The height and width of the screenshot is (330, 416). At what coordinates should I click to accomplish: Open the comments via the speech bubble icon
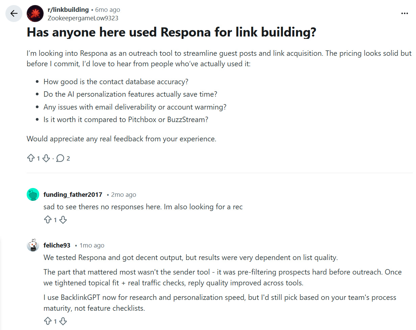(60, 158)
